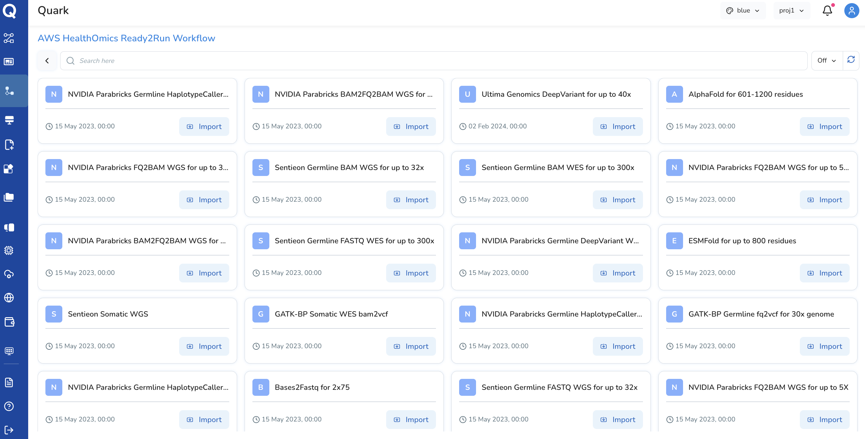Expand the Off auto-refresh dropdown
Image resolution: width=865 pixels, height=439 pixels.
pyautogui.click(x=827, y=61)
